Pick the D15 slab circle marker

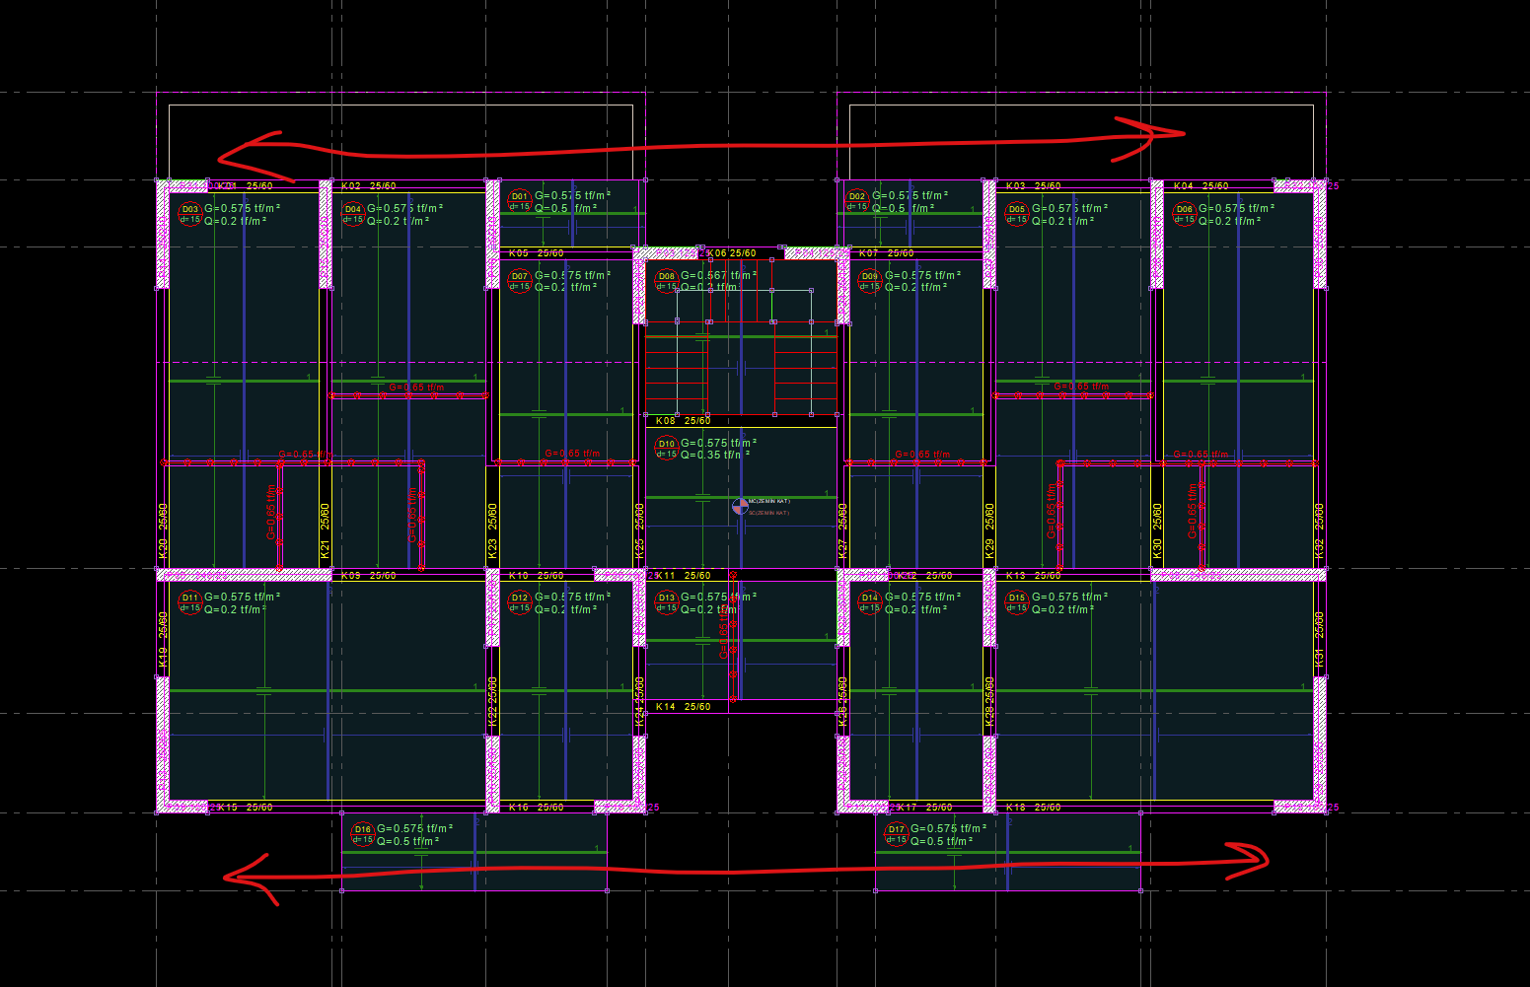tap(1016, 601)
